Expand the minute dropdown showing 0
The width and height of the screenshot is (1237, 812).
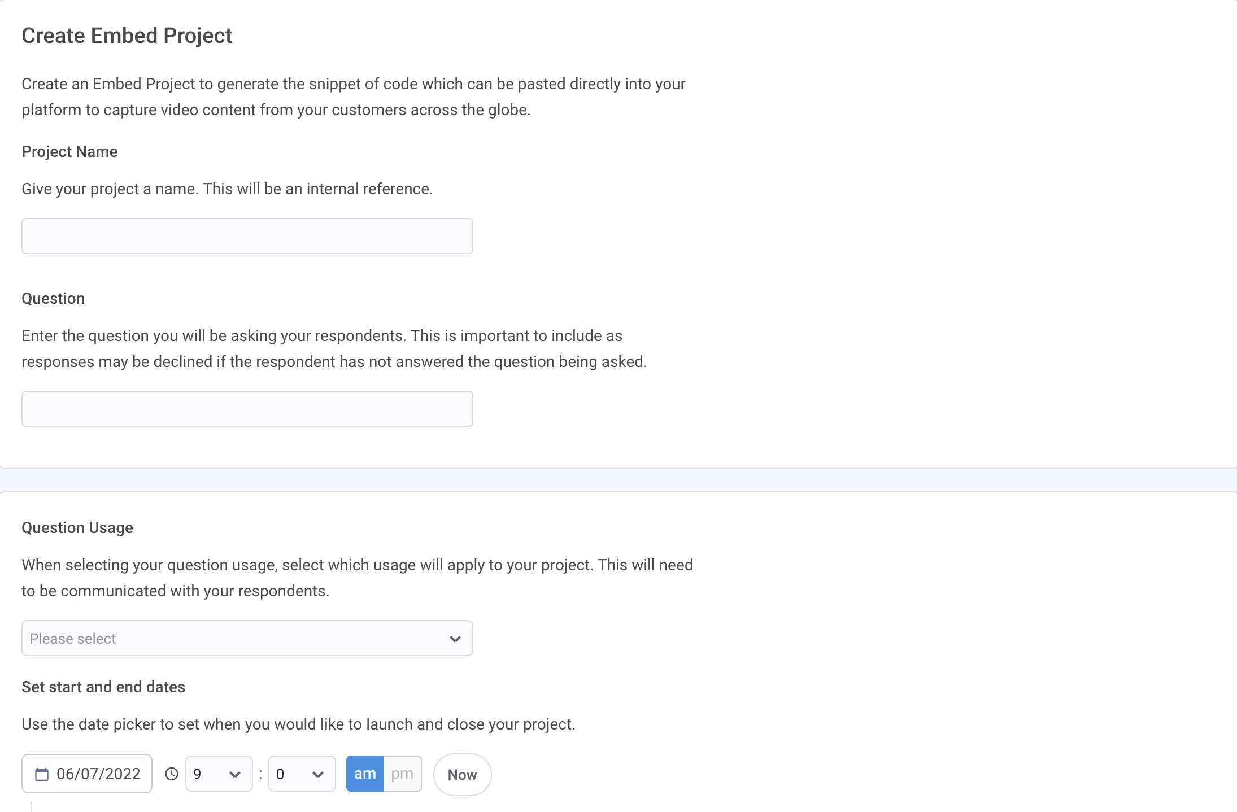pos(302,774)
